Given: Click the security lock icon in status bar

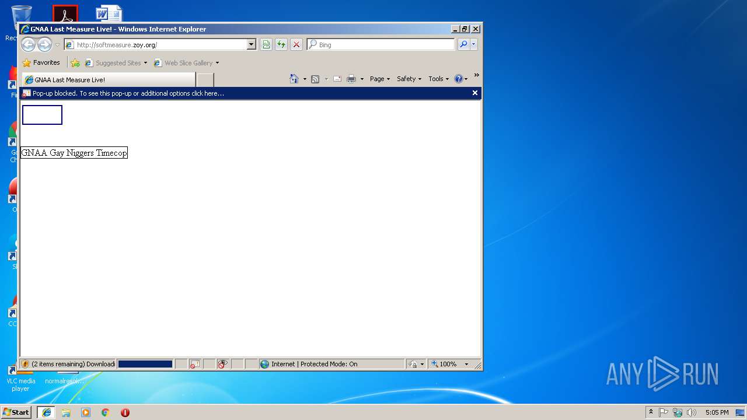Looking at the screenshot, I should tap(413, 364).
